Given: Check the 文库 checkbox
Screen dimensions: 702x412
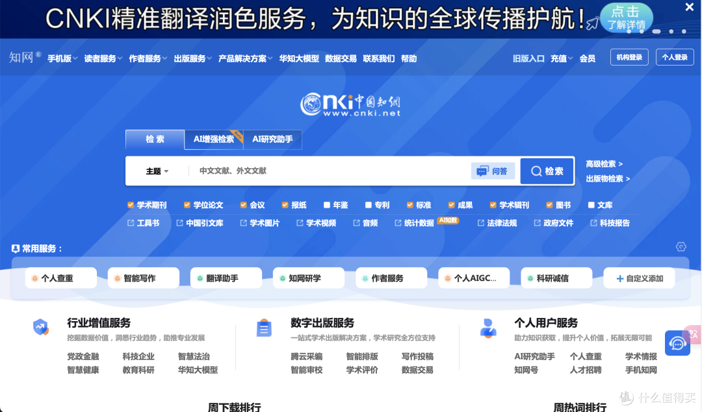Looking at the screenshot, I should click(x=591, y=204).
